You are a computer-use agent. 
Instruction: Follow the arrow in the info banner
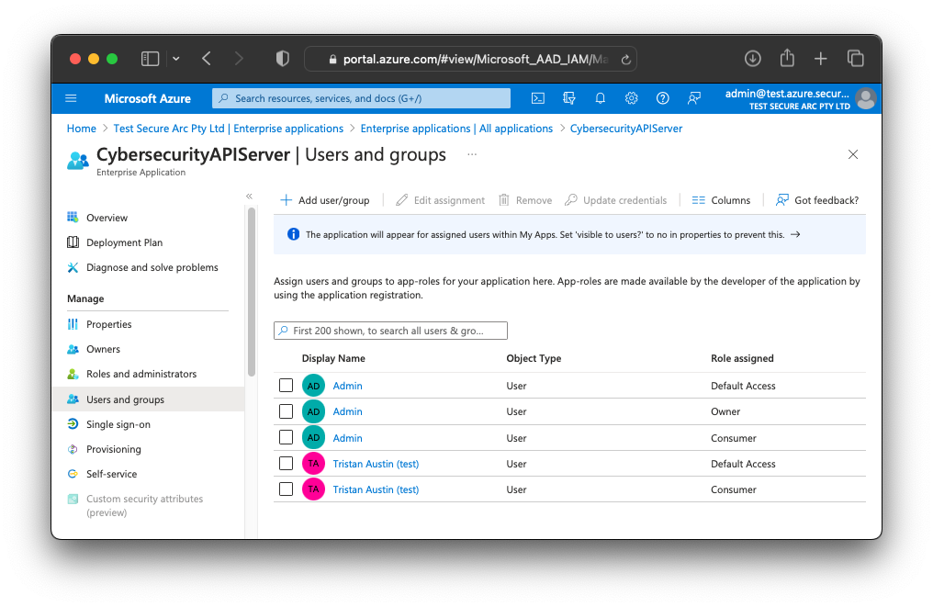click(795, 234)
